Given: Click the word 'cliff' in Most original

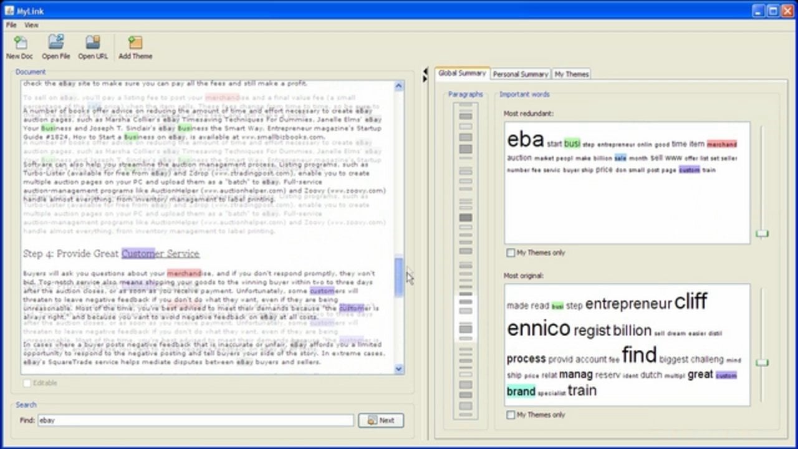Looking at the screenshot, I should tap(691, 302).
